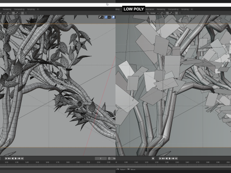Switch to Scripting tab in left window
This screenshot has width=231, height=173.
point(31,9)
